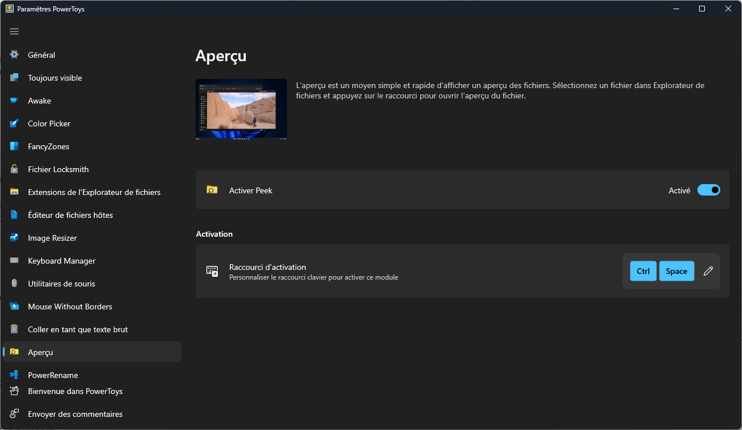Open the PowerRename page
This screenshot has width=742, height=430.
[92, 375]
